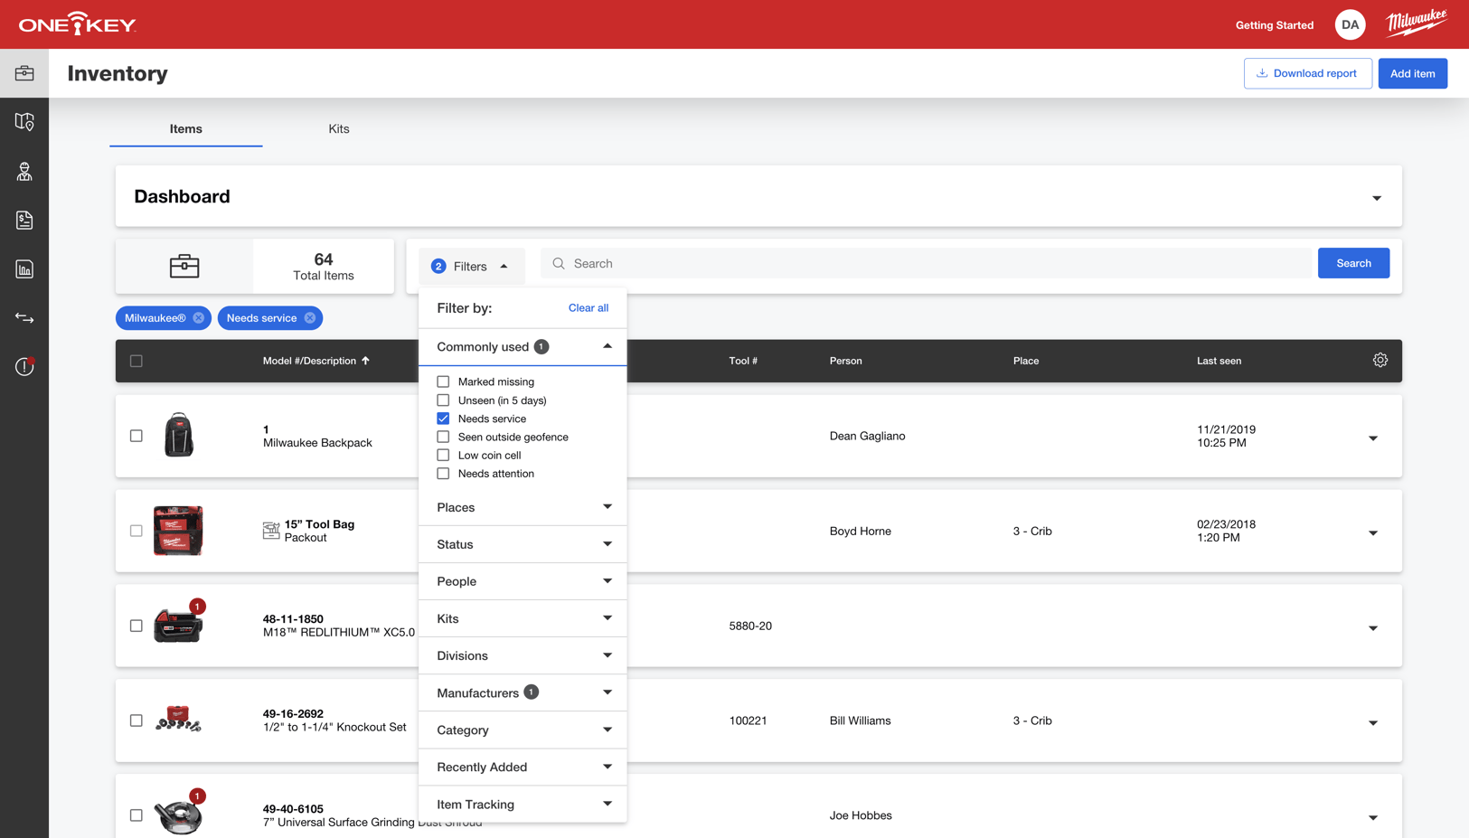
Task: Switch to the Items tab
Action: (x=186, y=128)
